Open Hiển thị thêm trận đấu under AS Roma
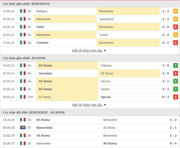The image size is (180, 148). click(87, 105)
